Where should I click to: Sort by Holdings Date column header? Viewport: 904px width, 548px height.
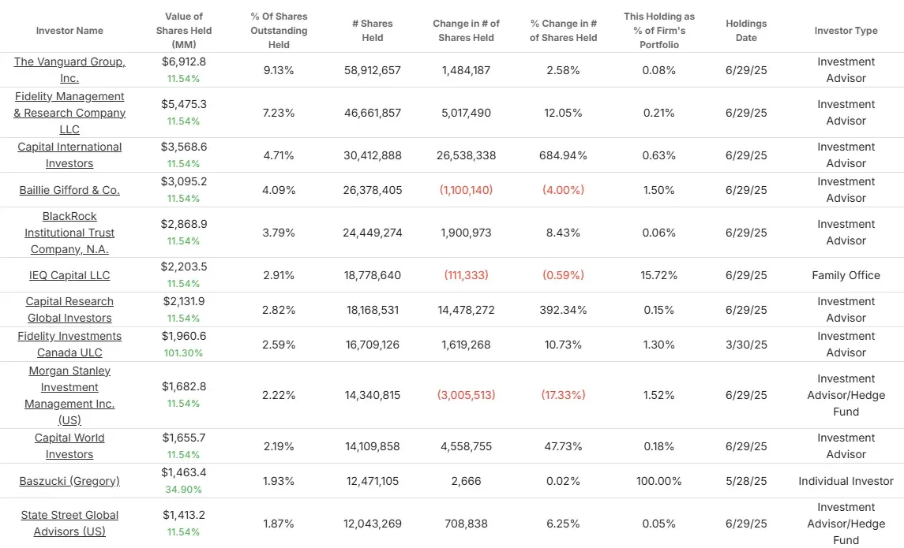pos(746,31)
